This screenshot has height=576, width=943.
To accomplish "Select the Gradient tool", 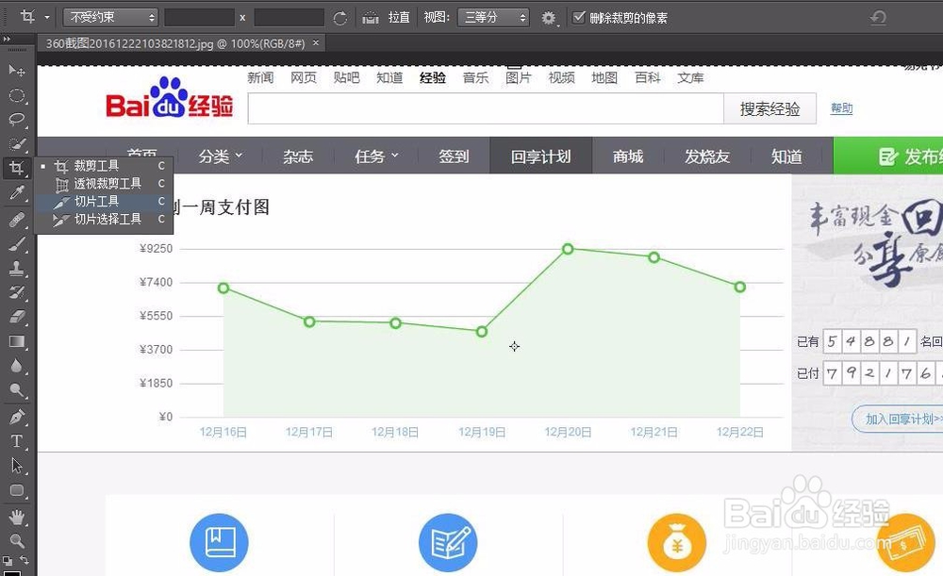I will click(17, 341).
